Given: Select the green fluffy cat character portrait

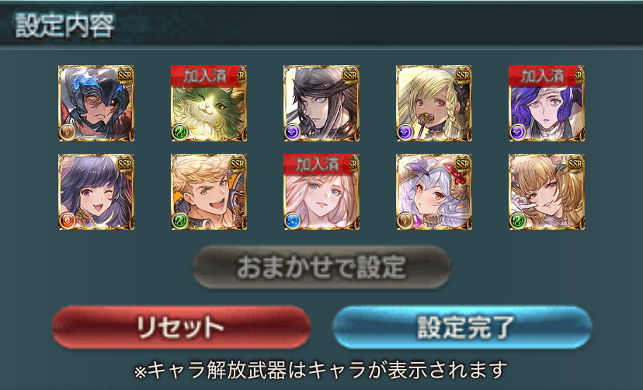Looking at the screenshot, I should 209,103.
